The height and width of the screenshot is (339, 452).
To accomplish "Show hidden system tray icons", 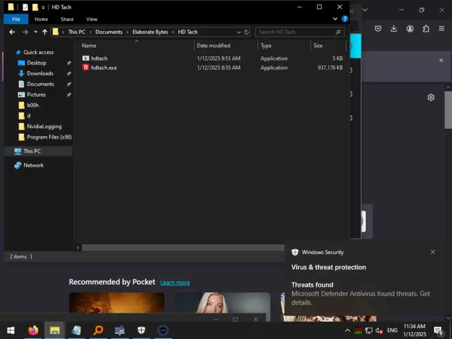I will 347,330.
